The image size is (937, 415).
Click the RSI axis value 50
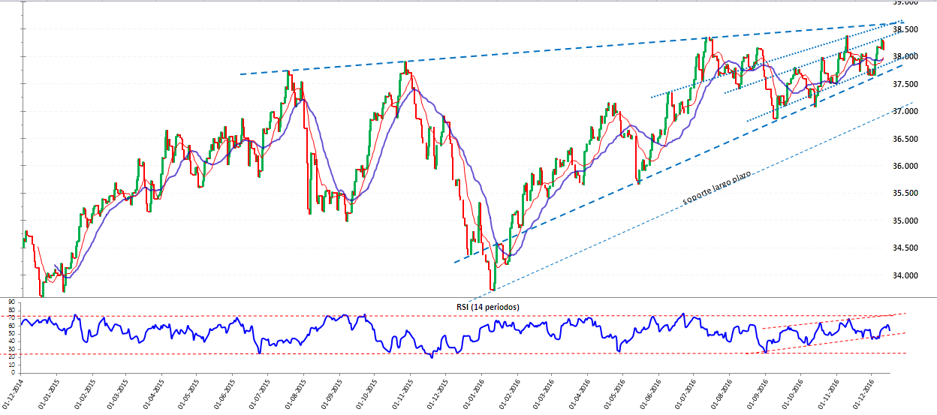(x=13, y=333)
